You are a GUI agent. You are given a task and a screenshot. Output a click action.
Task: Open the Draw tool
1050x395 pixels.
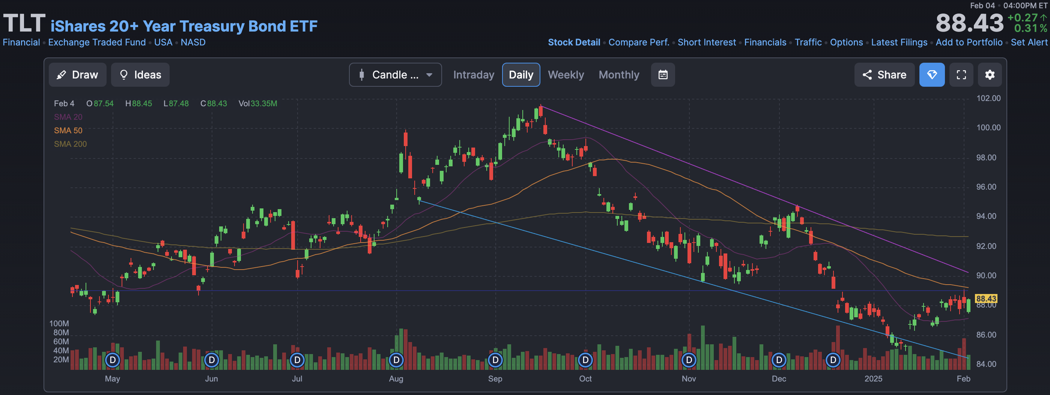(x=77, y=75)
